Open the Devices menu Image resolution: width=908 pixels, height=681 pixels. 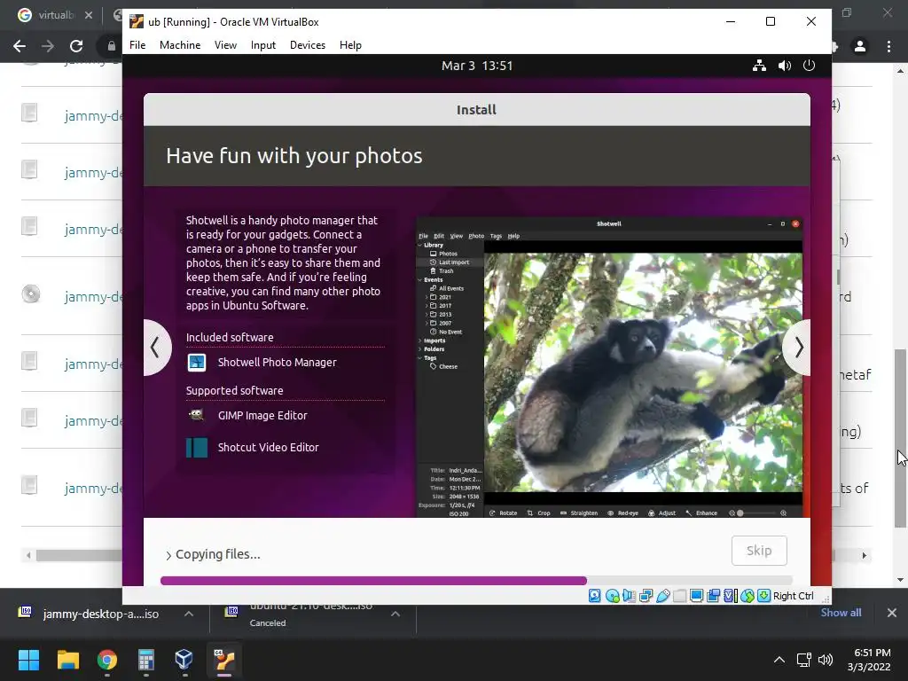[308, 45]
